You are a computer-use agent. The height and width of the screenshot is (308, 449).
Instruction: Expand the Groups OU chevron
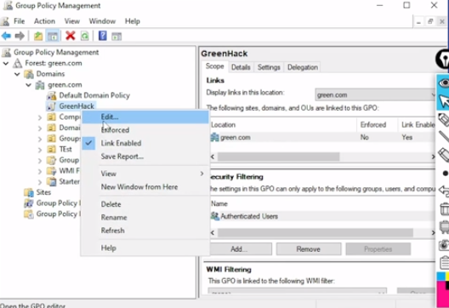click(40, 139)
